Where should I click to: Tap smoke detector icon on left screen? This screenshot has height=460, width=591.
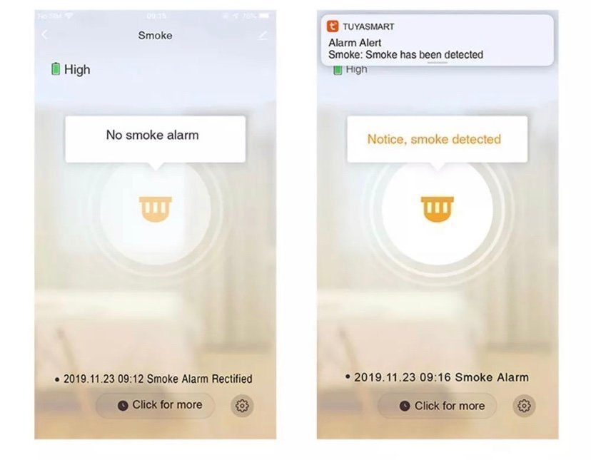[156, 209]
